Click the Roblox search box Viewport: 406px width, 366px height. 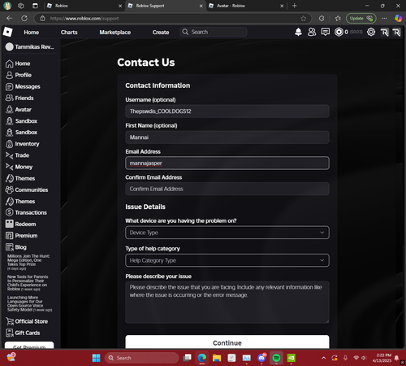click(214, 32)
